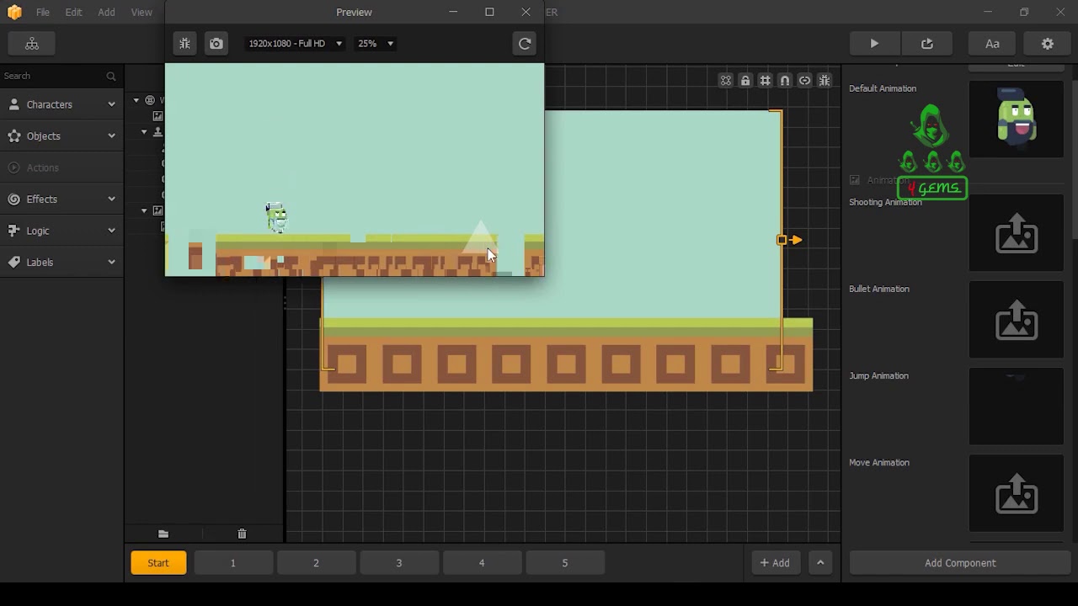Select scene tab 4
1078x606 pixels.
tap(482, 563)
